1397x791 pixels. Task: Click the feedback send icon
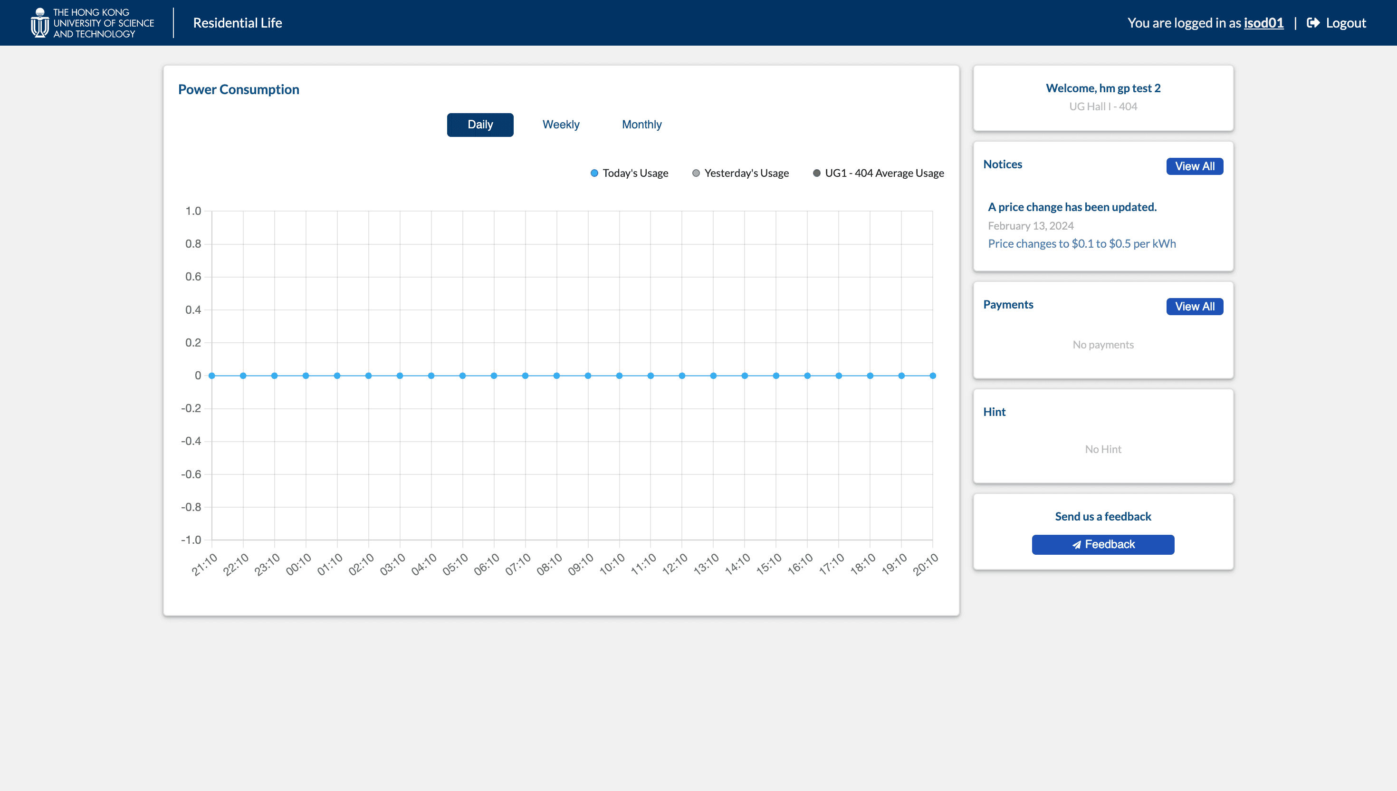click(1077, 545)
